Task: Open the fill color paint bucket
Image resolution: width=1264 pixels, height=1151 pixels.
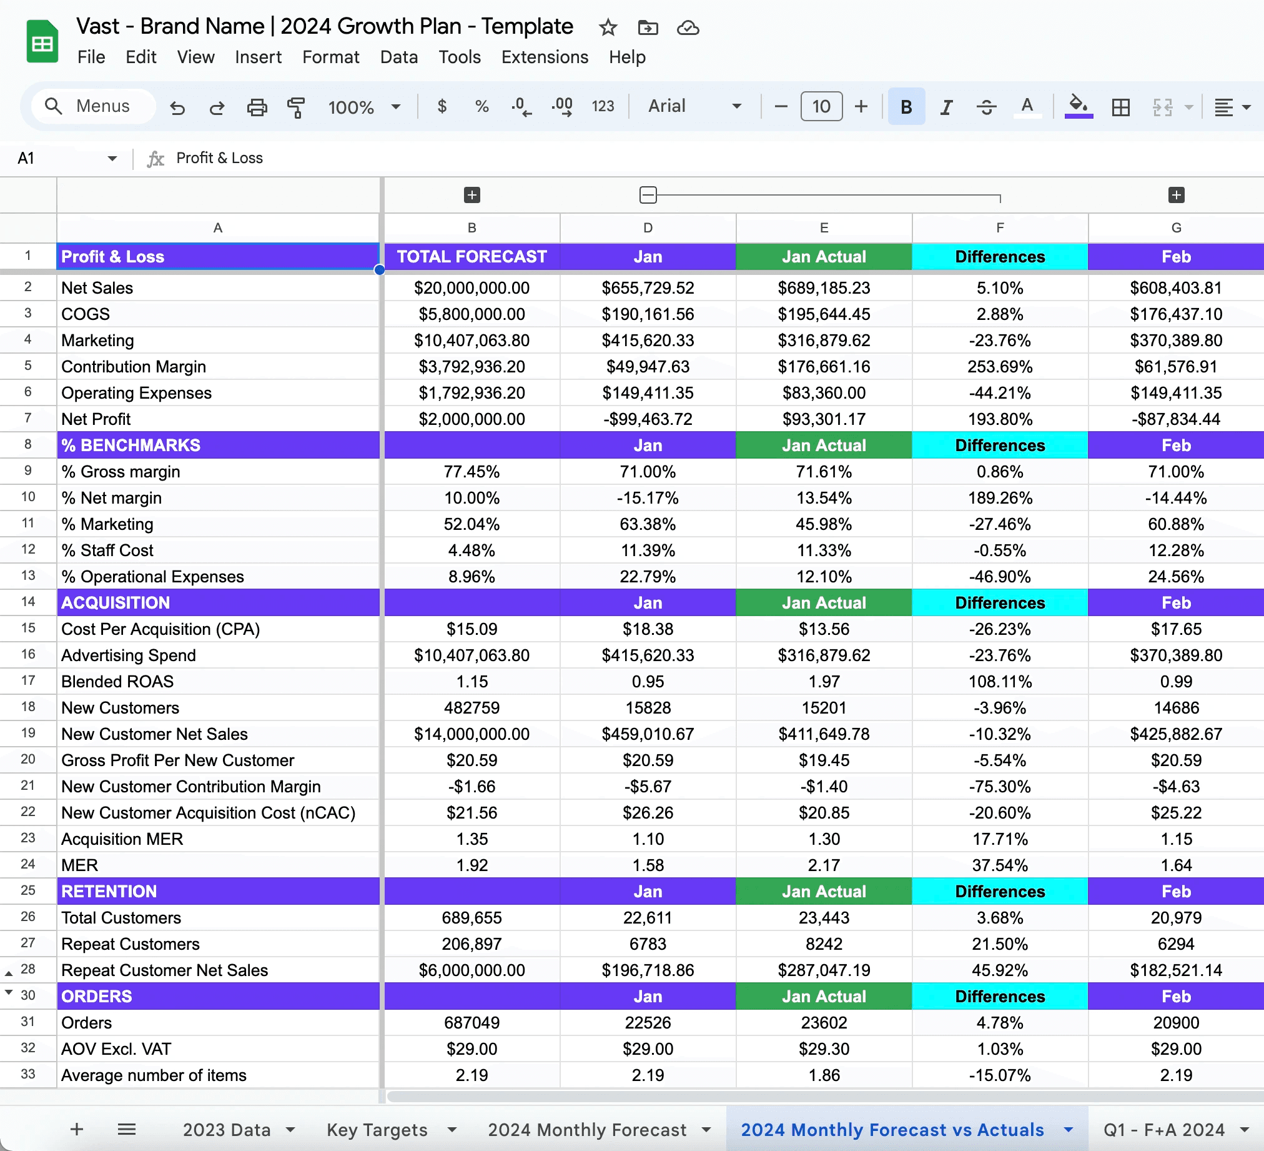Action: point(1078,106)
